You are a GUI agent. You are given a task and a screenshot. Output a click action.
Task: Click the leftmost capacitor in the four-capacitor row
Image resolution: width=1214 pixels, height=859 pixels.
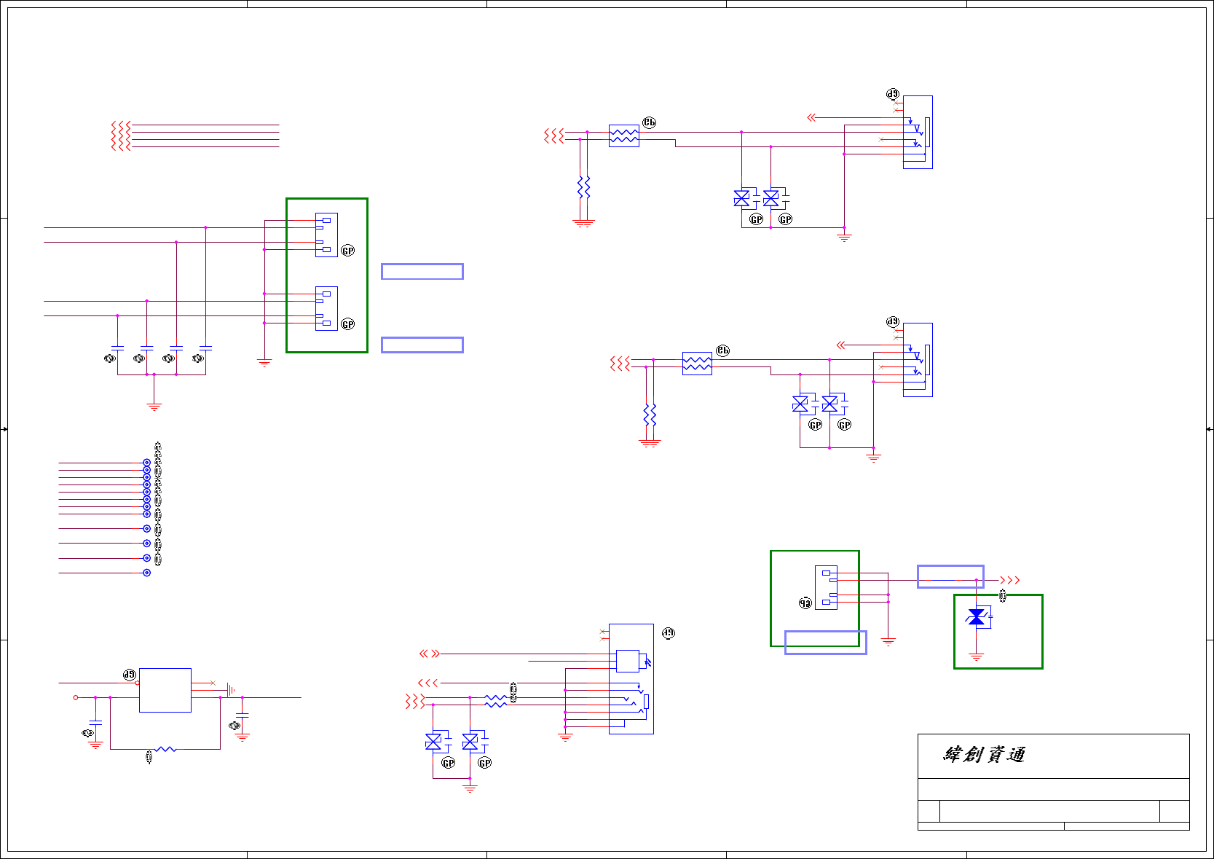[117, 348]
